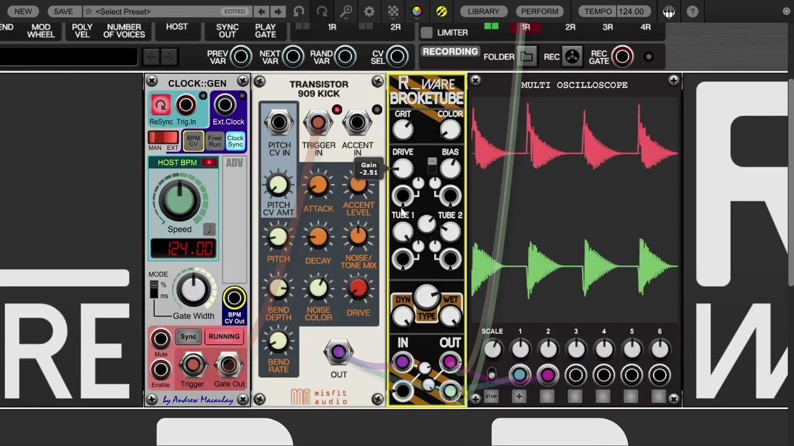Image resolution: width=794 pixels, height=446 pixels.
Task: Click the favorite star beside Select Preset
Action: tap(89, 11)
